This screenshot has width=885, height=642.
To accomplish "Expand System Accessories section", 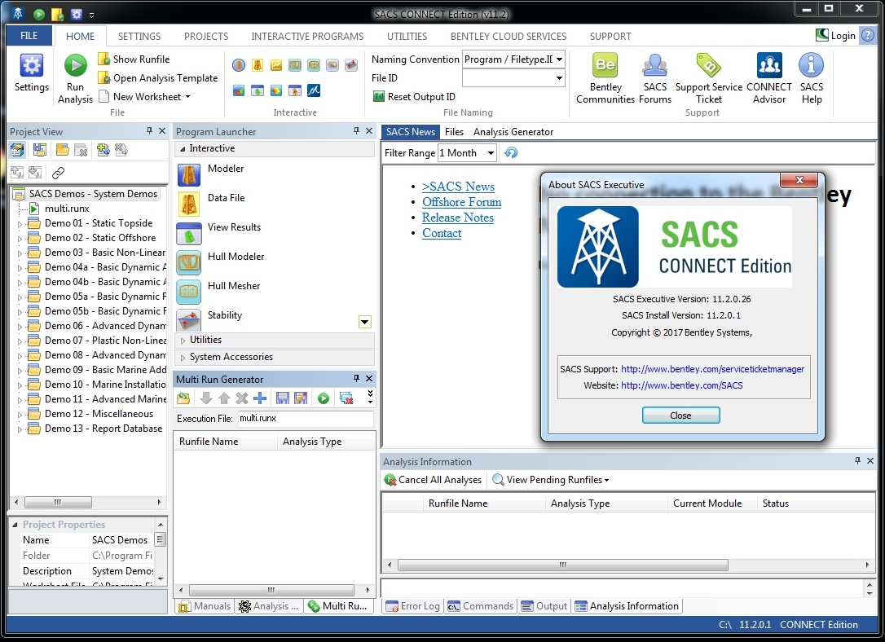I will point(183,357).
